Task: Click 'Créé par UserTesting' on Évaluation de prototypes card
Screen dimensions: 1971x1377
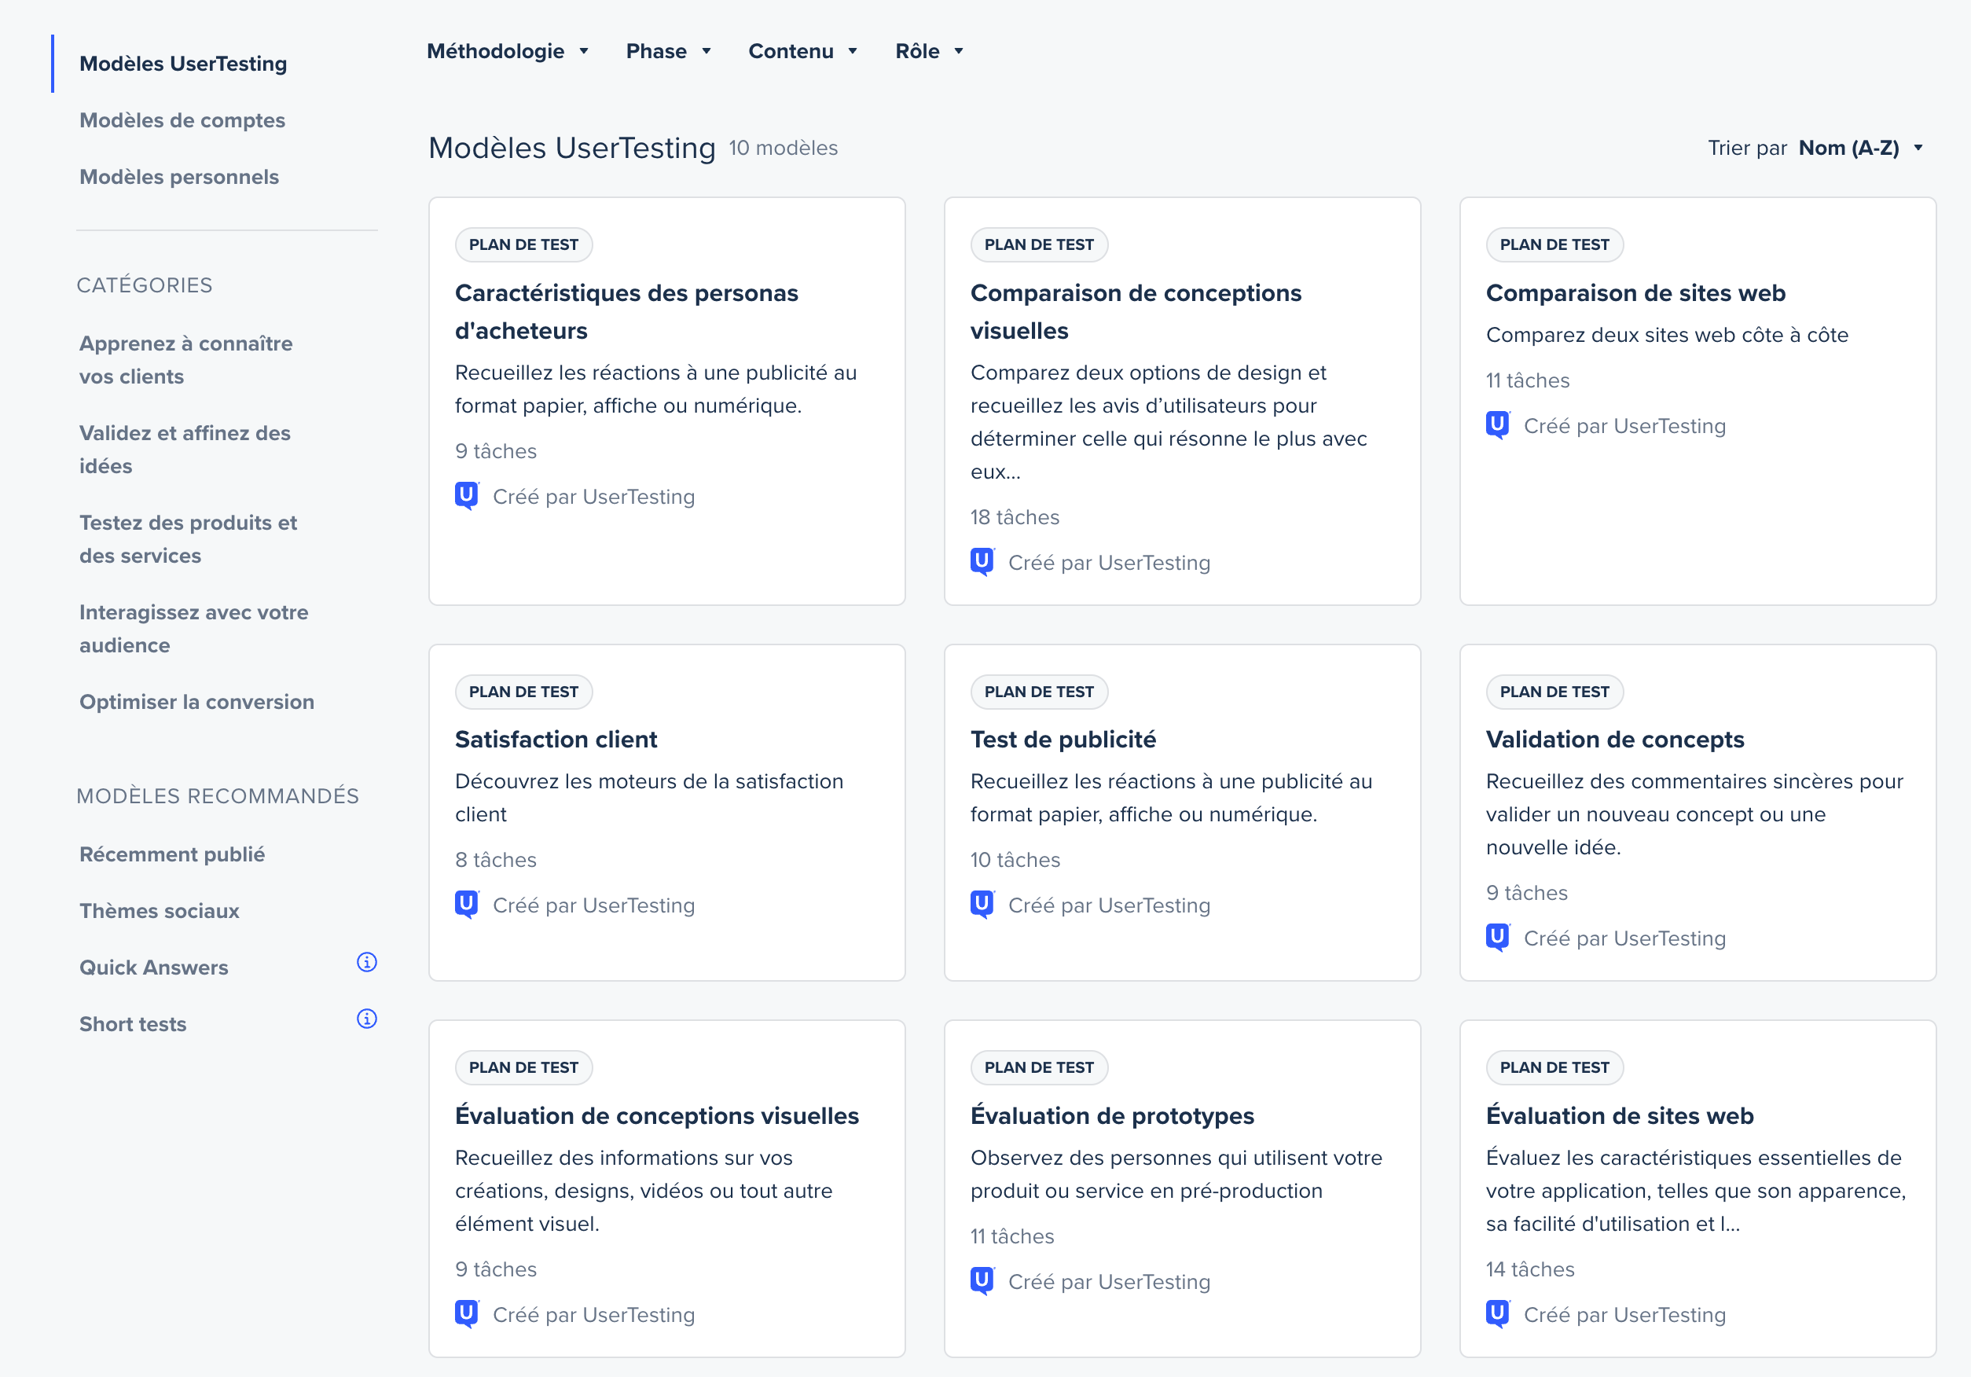Action: (x=1109, y=1282)
